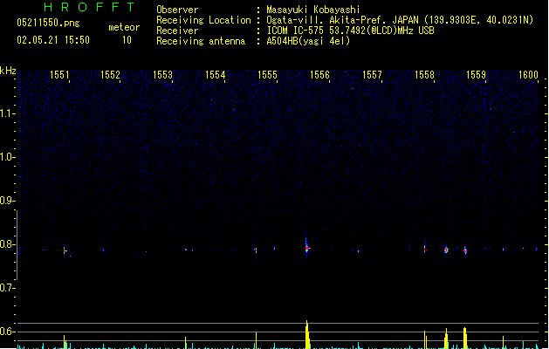Screen dimensions: 549x349
Task: Click time marker 1553
Action: click(163, 75)
